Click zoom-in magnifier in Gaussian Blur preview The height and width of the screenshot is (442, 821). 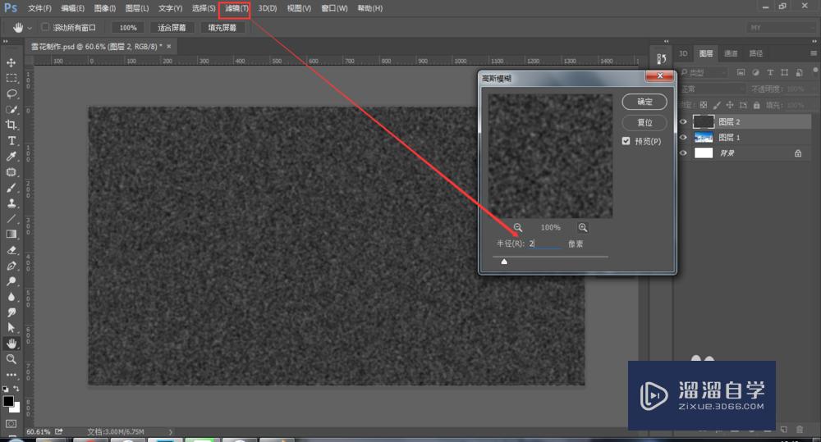[582, 227]
